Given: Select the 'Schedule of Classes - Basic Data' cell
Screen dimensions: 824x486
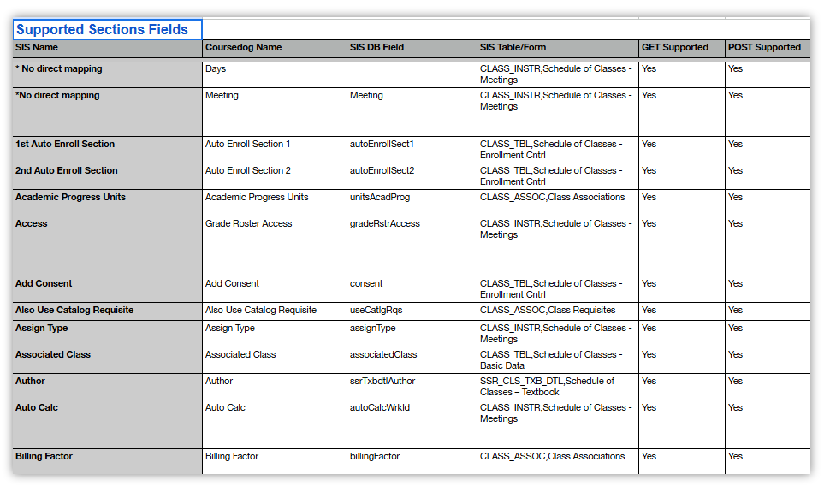Looking at the screenshot, I should tap(558, 360).
